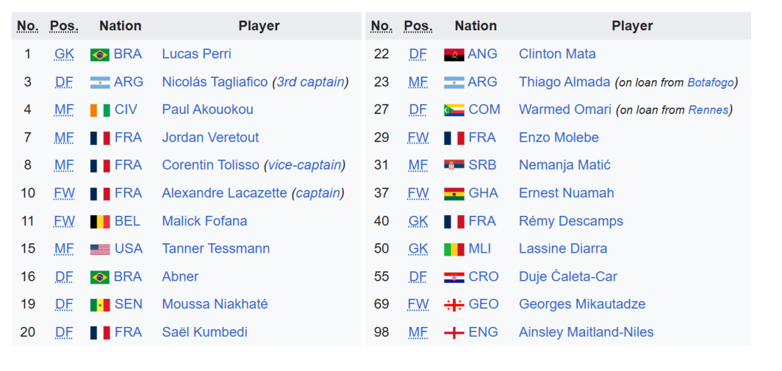The width and height of the screenshot is (782, 371).
Task: Open the Lucas Perri player link
Action: (x=196, y=54)
